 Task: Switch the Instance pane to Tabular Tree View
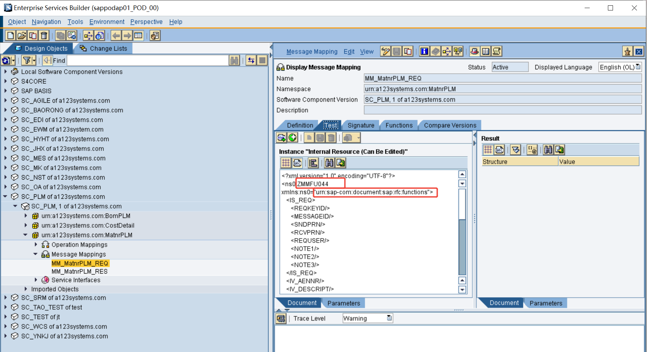[x=286, y=163]
